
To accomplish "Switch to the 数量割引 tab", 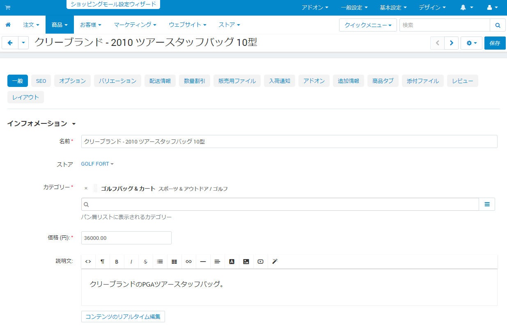I will (x=195, y=81).
